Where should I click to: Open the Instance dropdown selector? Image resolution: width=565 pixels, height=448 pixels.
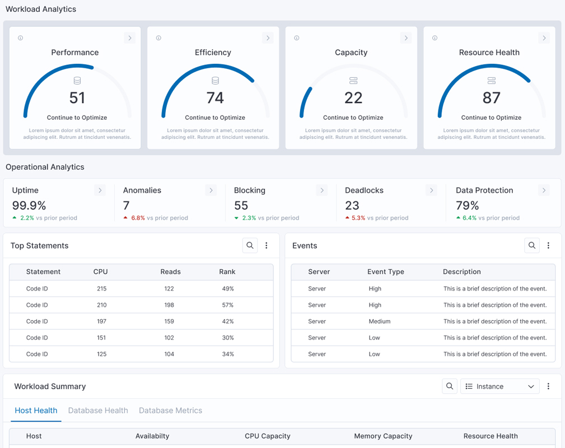[500, 386]
